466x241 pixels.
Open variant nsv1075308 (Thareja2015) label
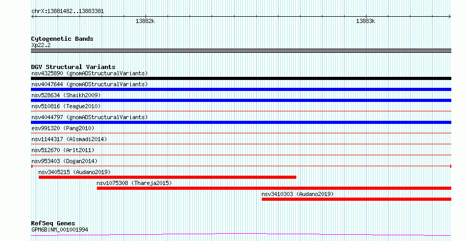point(135,183)
